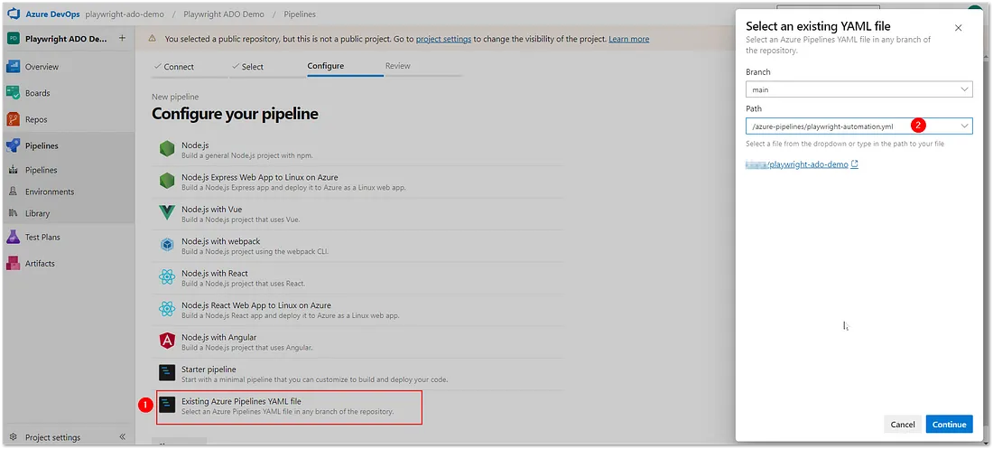Click external link icon beside playwright-ado-demo
The height and width of the screenshot is (449, 993).
coord(854,164)
